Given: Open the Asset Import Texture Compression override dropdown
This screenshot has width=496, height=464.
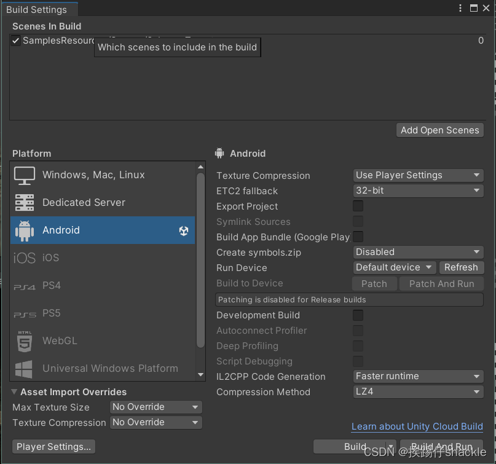Looking at the screenshot, I should coord(156,422).
